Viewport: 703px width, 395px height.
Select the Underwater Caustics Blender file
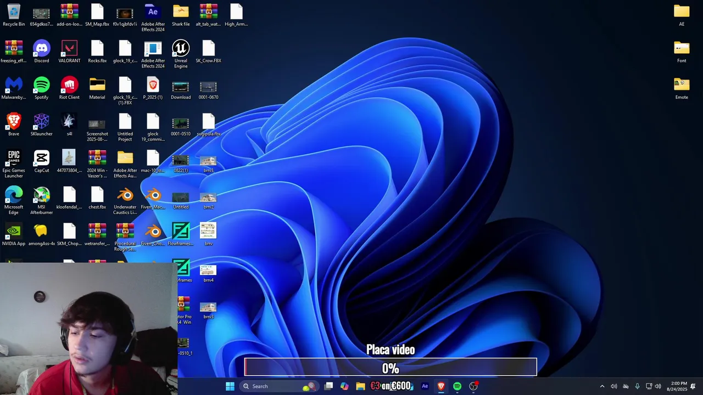tap(125, 201)
